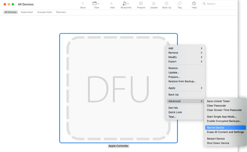Select Erase All Content and Settings
247x152 pixels.
tap(225, 132)
